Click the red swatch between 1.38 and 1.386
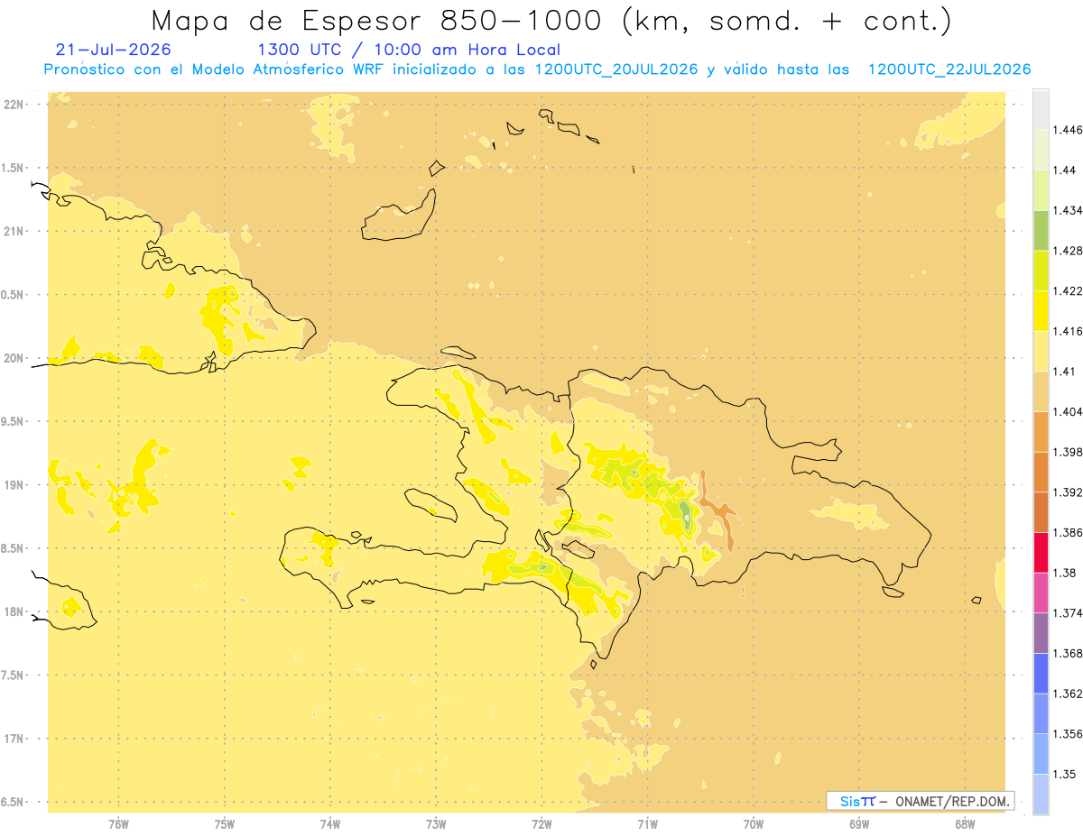 point(1041,553)
